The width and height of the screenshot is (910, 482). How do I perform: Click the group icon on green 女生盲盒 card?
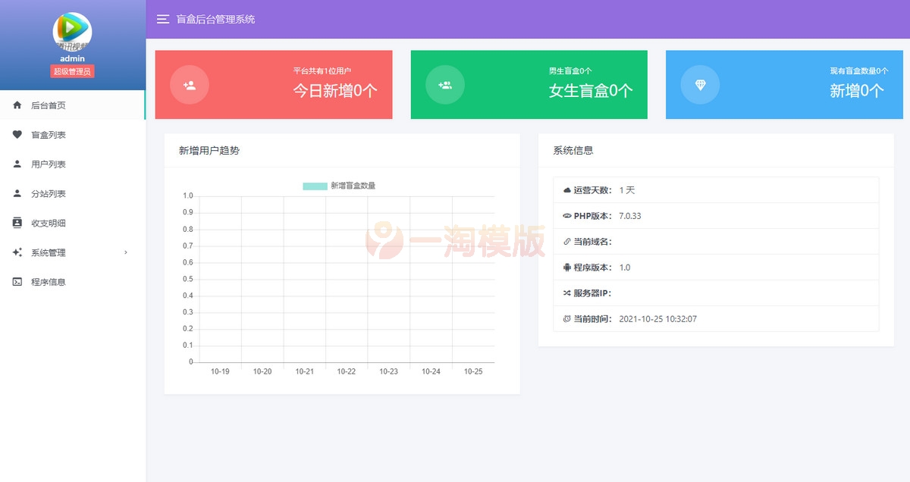click(444, 85)
